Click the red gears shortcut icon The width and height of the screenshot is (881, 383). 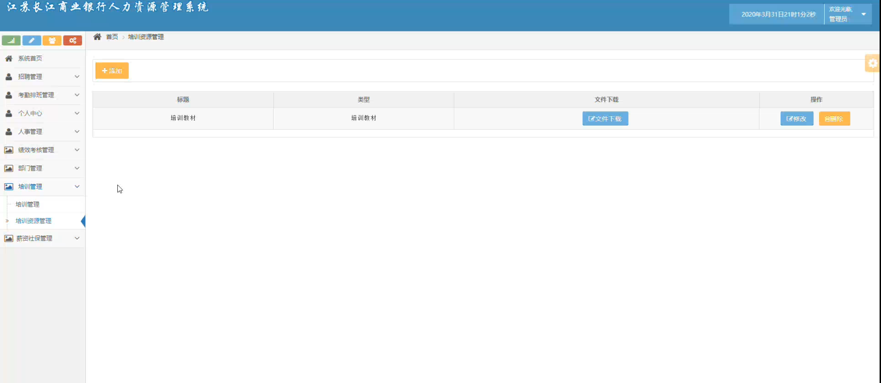pyautogui.click(x=73, y=40)
